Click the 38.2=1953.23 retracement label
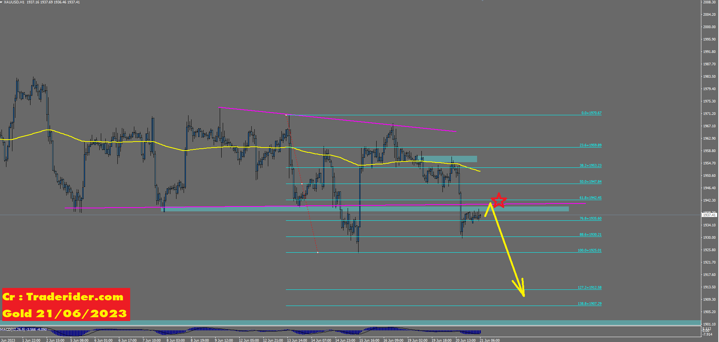Image resolution: width=719 pixels, height=342 pixels. pos(590,166)
